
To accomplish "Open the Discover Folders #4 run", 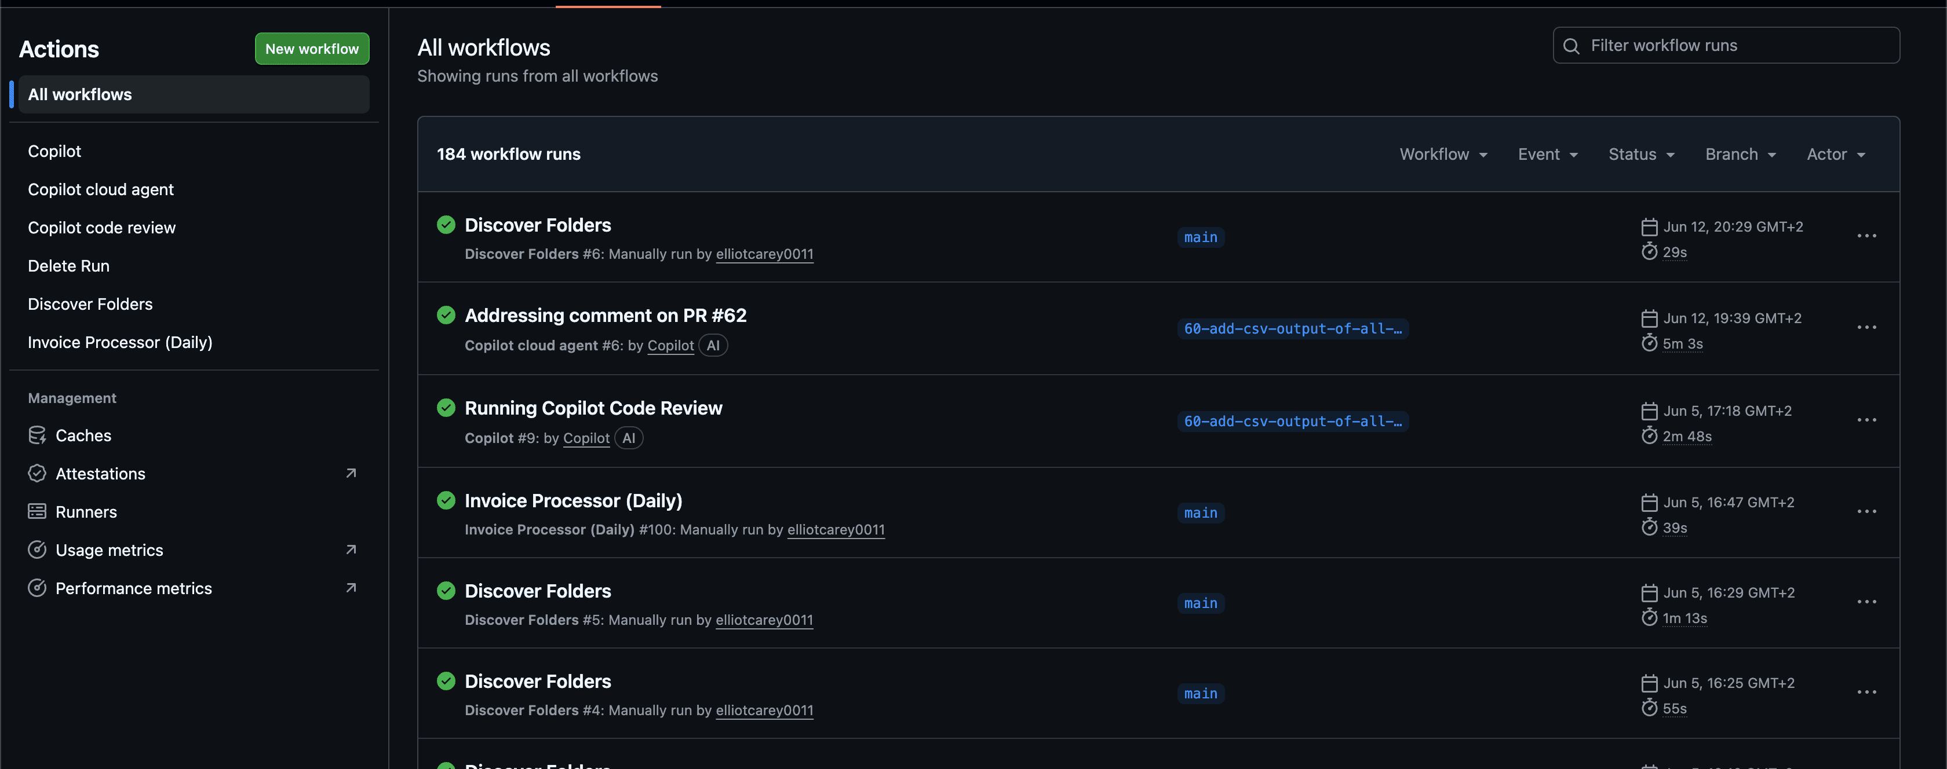I will 538,682.
